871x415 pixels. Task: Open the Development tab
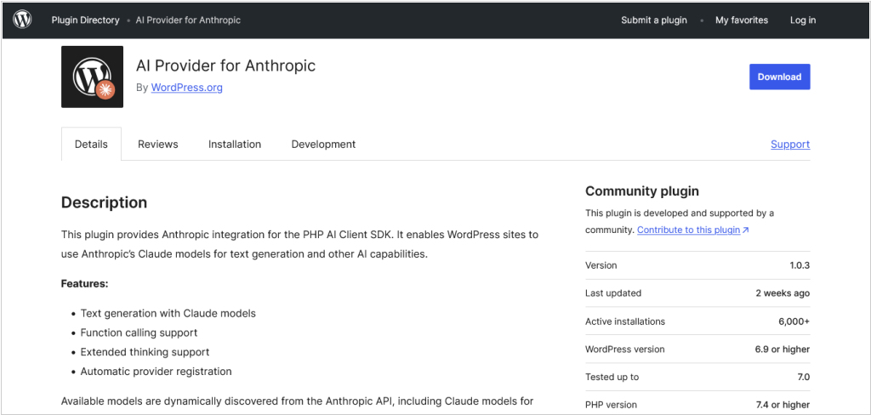point(323,144)
